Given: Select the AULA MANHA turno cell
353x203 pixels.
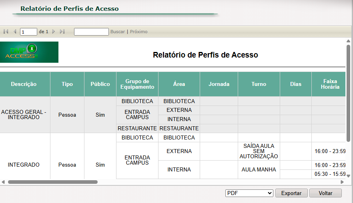Looking at the screenshot, I should pos(259,169).
